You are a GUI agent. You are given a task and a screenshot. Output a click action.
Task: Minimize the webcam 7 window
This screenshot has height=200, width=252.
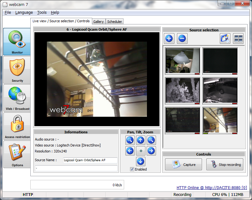222,3
